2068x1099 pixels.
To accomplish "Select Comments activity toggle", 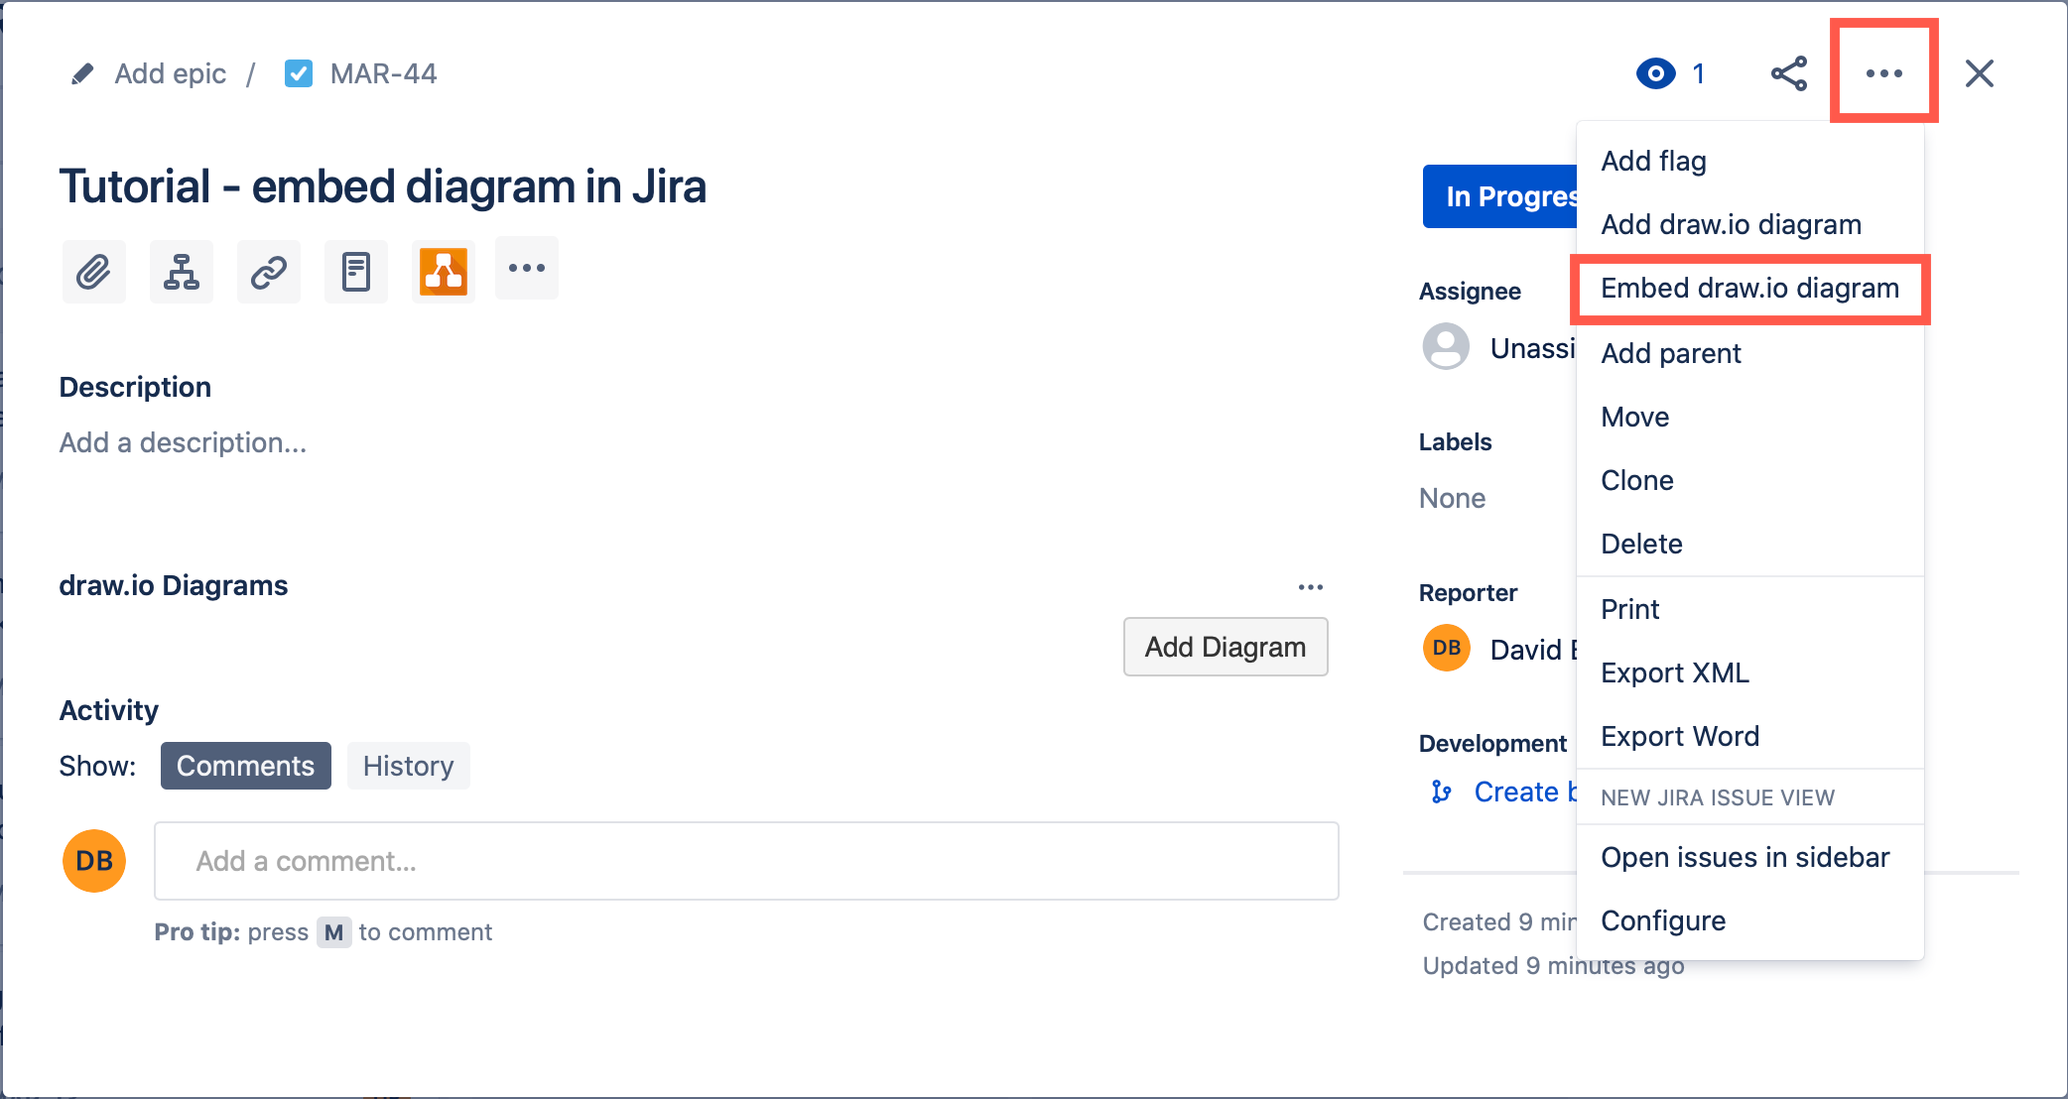I will pyautogui.click(x=243, y=764).
